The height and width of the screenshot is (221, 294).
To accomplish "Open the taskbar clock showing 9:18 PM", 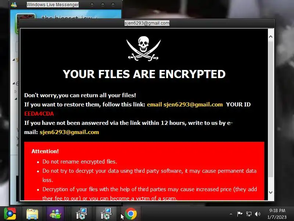I will [x=277, y=214].
